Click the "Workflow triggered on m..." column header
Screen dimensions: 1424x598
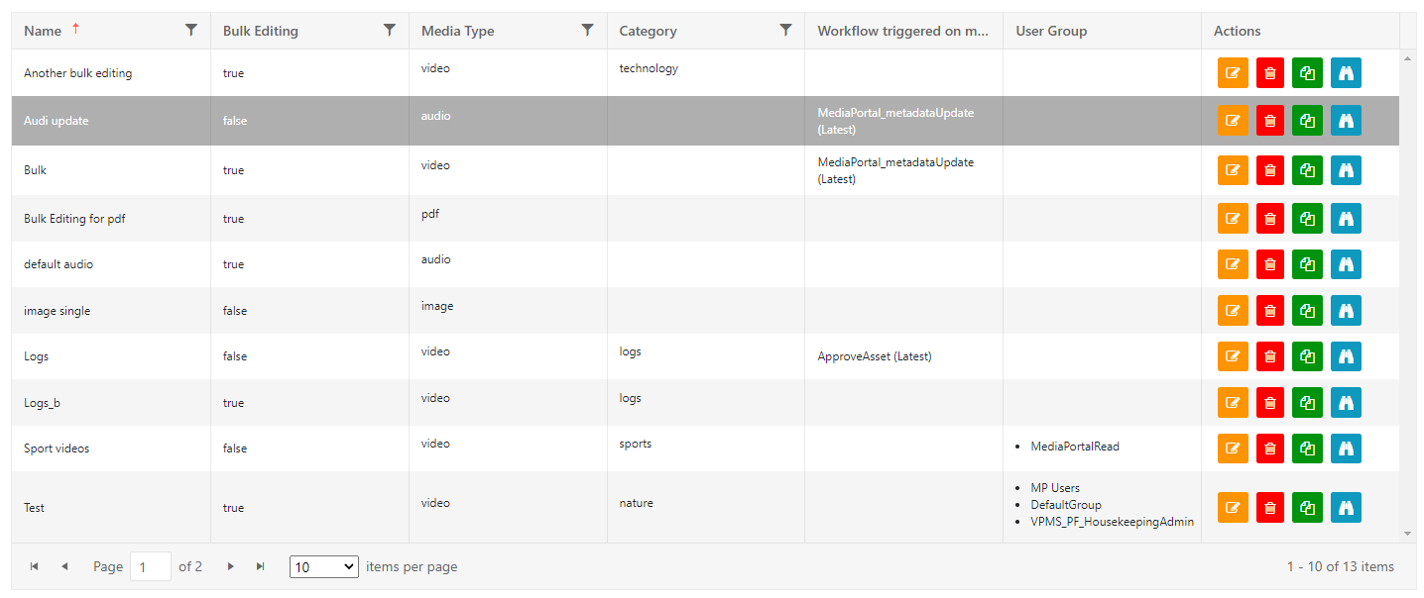coord(891,31)
